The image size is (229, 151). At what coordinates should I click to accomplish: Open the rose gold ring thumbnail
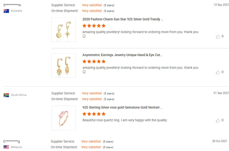[x=64, y=118]
